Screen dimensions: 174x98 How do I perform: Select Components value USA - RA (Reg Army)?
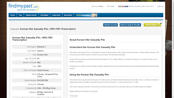tap(46, 88)
